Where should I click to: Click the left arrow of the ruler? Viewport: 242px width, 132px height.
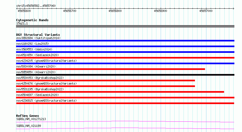click(17, 9)
